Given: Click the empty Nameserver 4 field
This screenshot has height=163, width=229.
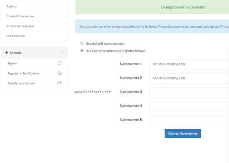Looking at the screenshot, I should click(189, 106).
